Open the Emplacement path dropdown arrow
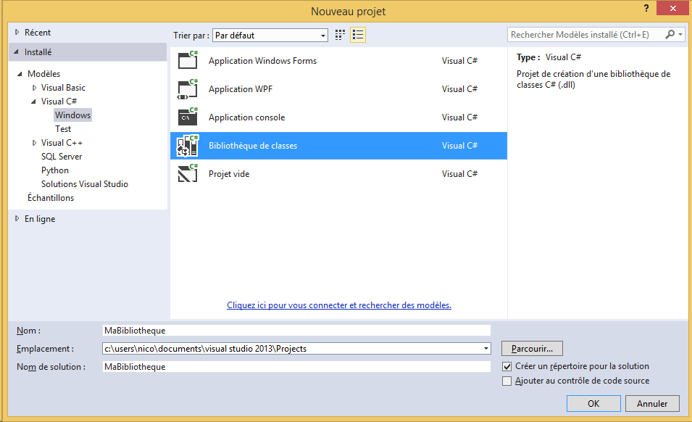The image size is (692, 422). pos(486,349)
